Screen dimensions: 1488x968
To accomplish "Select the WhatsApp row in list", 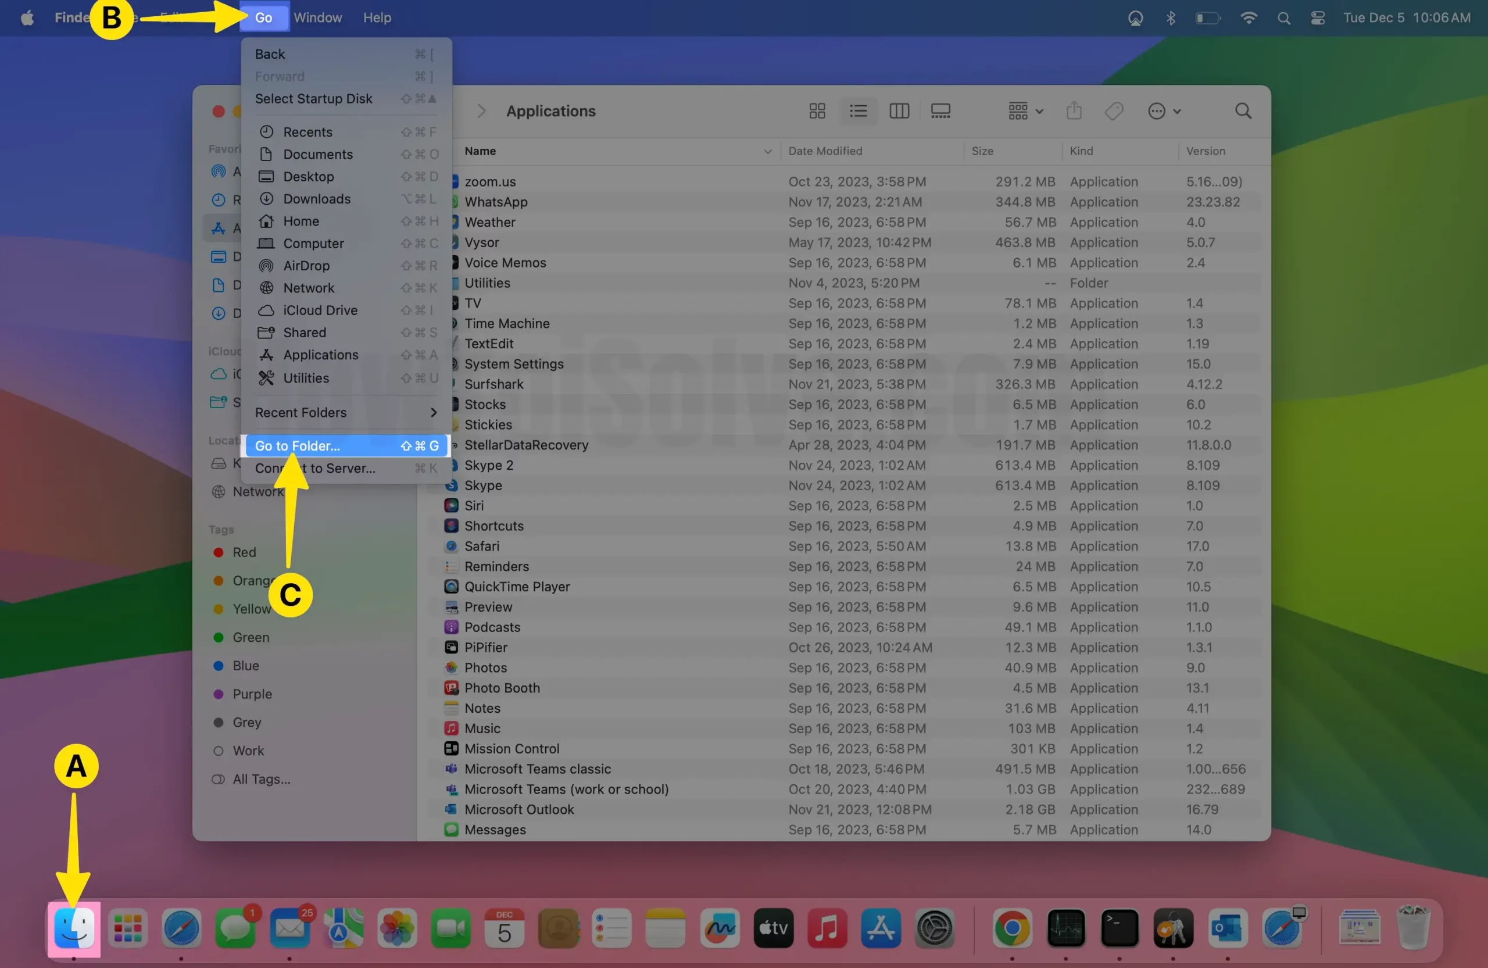I will tap(857, 202).
